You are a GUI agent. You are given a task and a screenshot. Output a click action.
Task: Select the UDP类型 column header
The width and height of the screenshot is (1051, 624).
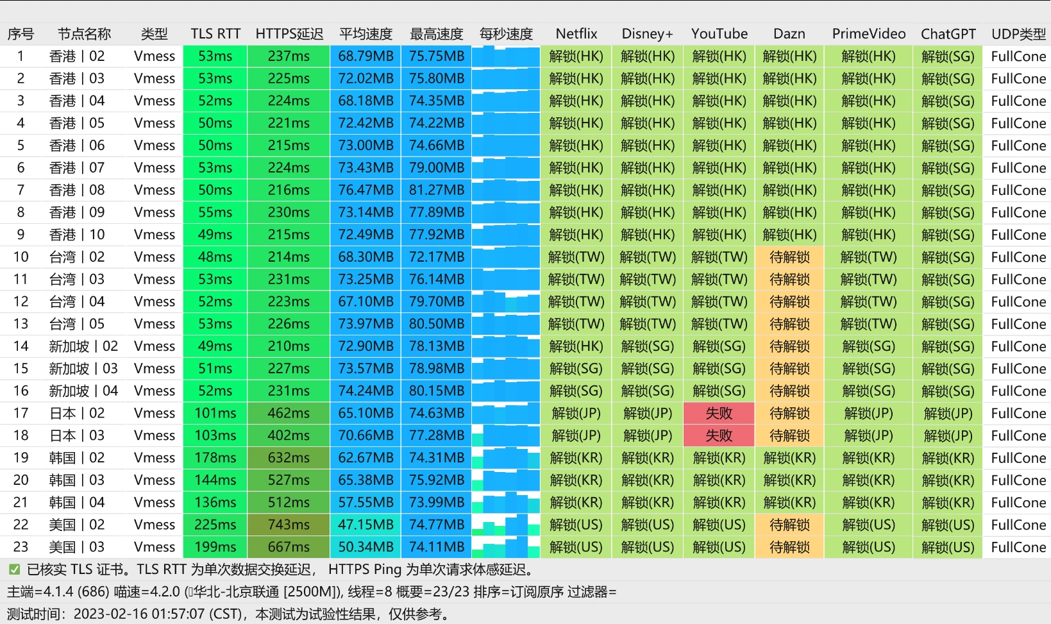1018,34
